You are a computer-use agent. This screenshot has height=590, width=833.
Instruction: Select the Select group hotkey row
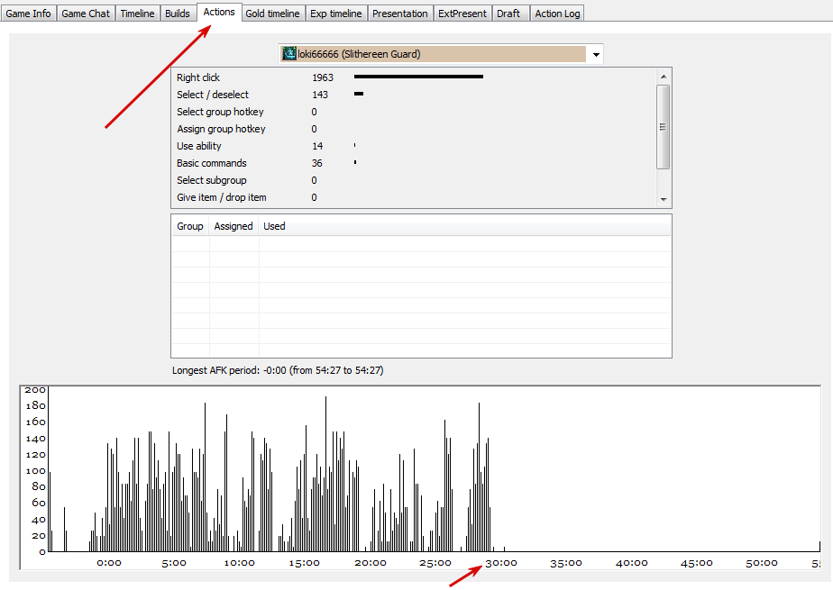(413, 112)
